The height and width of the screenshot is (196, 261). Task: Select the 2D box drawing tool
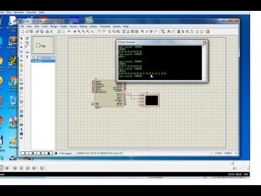point(21,111)
